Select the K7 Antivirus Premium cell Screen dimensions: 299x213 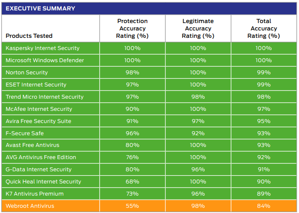[35, 193]
